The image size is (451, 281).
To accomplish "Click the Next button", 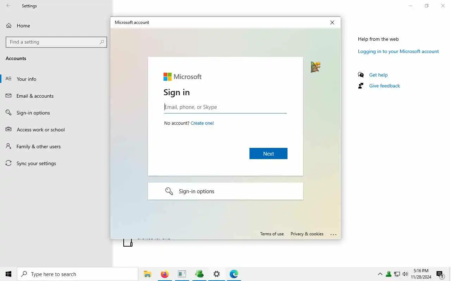I will [268, 153].
